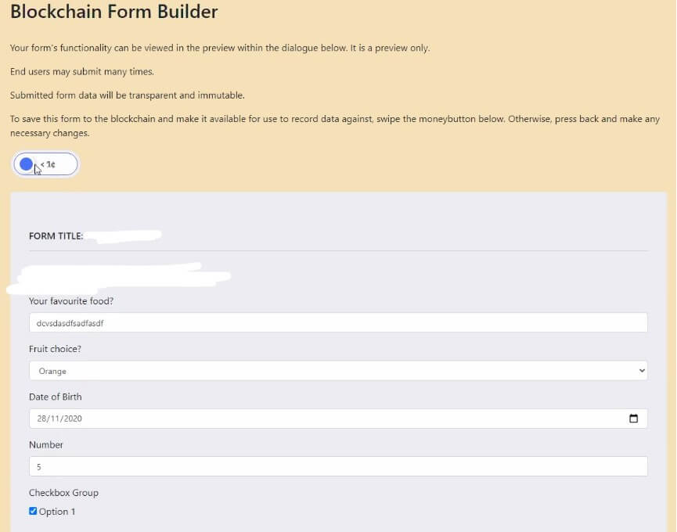Open the Fruit choice dropdown showing Orange
Screen dimensions: 677x532
338,371
